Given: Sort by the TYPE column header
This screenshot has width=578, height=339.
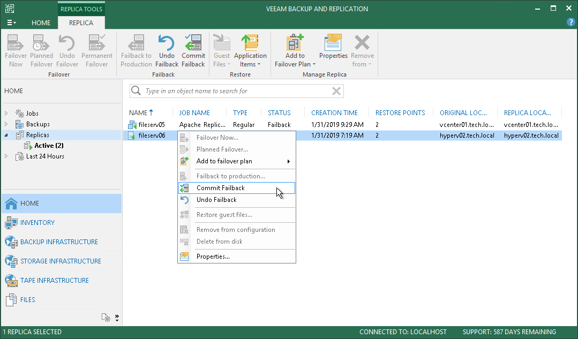Looking at the screenshot, I should [x=240, y=113].
